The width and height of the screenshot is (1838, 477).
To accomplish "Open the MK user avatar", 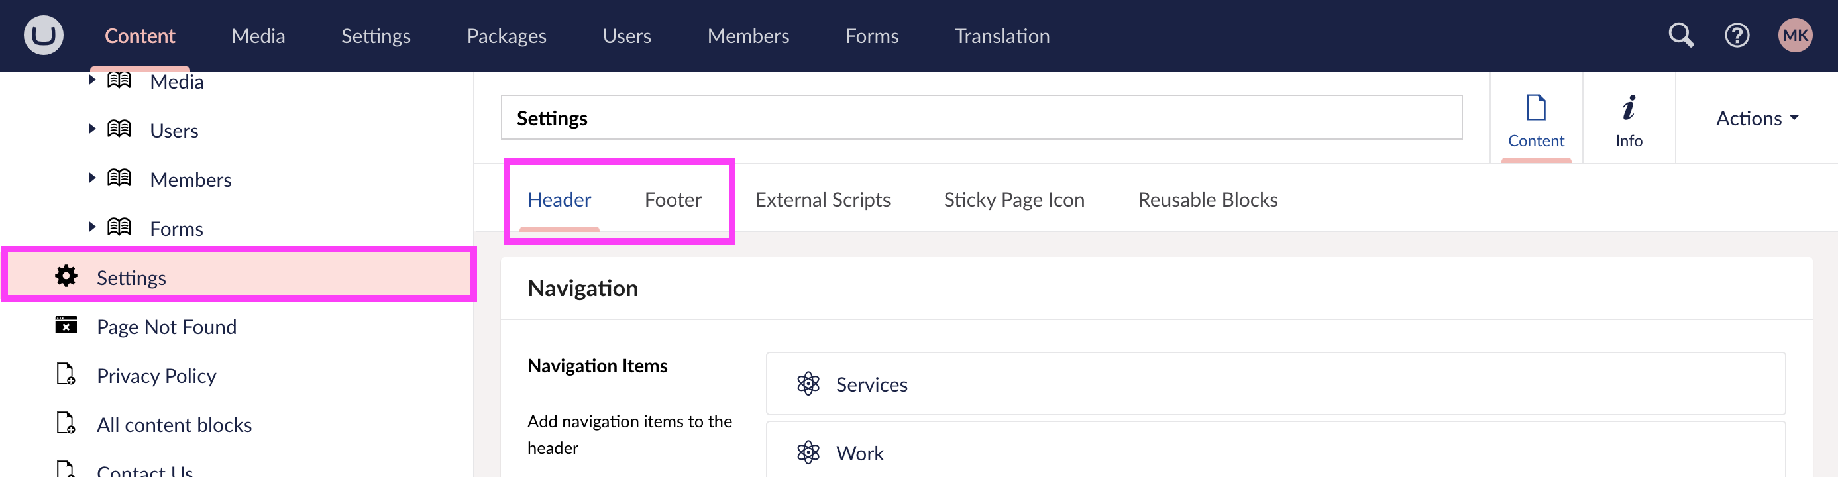I will tap(1795, 36).
